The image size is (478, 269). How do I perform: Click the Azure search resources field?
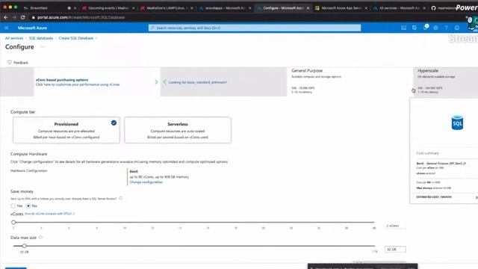click(x=255, y=28)
